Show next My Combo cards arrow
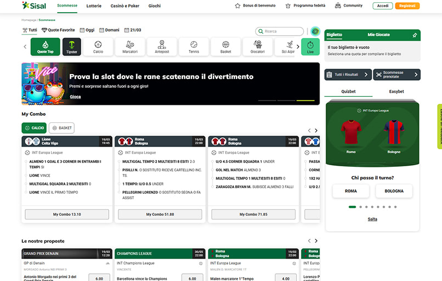 click(x=316, y=131)
